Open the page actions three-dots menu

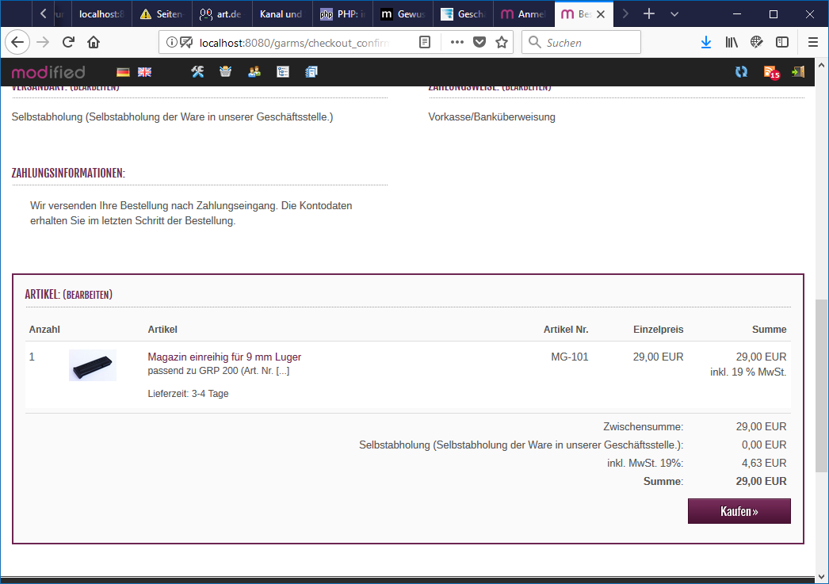[457, 43]
